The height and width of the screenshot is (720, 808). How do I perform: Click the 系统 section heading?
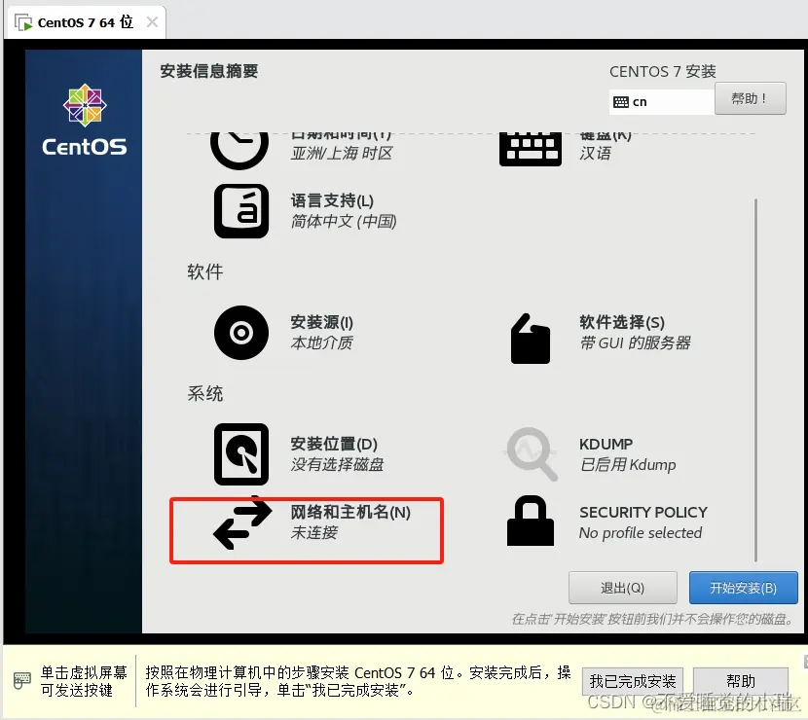pyautogui.click(x=205, y=394)
